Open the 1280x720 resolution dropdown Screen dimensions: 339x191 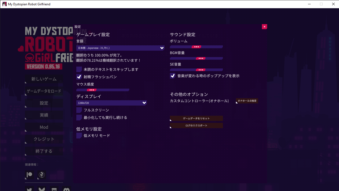point(112,103)
